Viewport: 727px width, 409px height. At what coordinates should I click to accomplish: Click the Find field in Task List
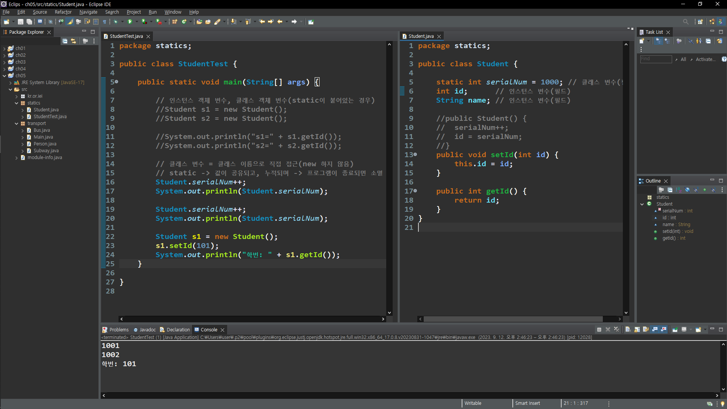655,59
